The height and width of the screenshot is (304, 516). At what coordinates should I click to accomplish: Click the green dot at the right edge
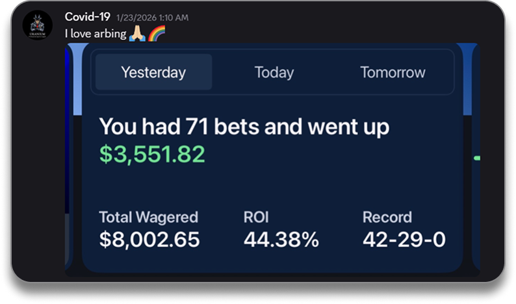click(x=477, y=158)
